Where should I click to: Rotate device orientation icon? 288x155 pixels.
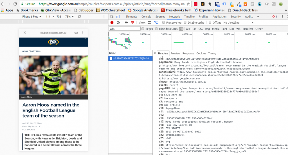pyautogui.click(x=79, y=17)
